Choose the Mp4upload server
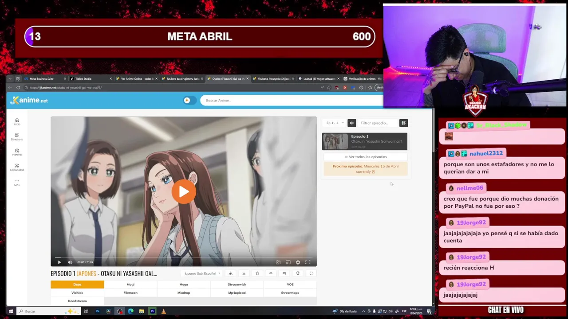 pyautogui.click(x=237, y=293)
